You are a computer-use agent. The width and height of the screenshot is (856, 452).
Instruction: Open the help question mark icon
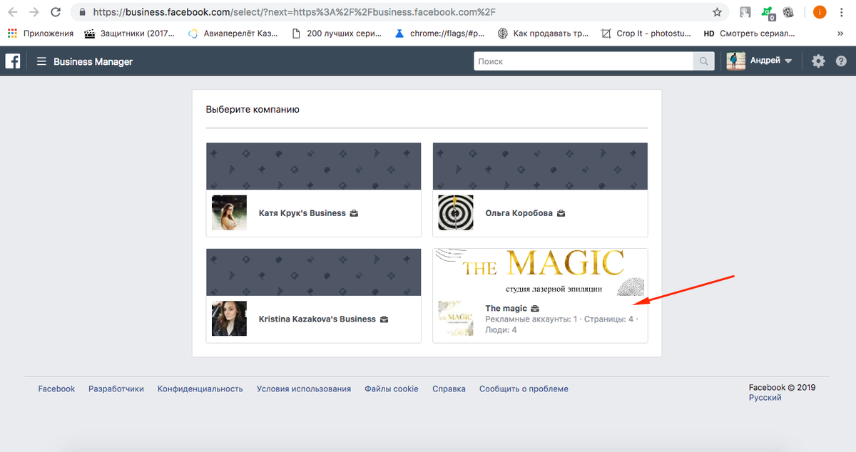pyautogui.click(x=841, y=61)
